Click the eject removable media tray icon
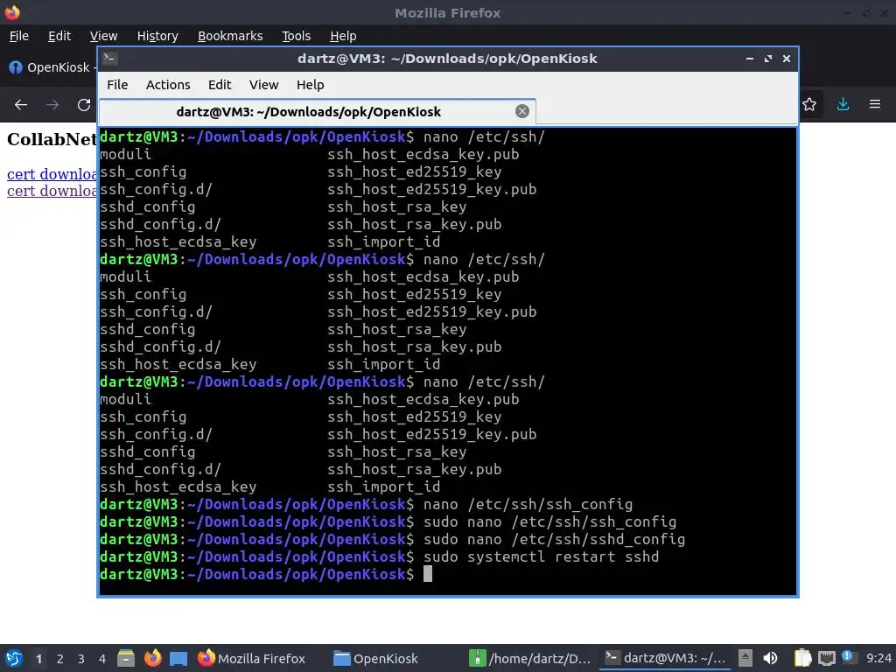Screen dimensions: 896x672 (745, 658)
